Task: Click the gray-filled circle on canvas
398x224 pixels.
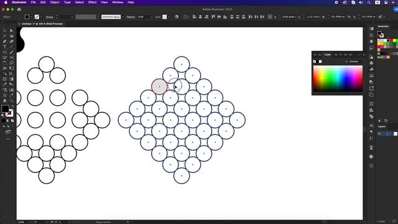Action: [159, 86]
